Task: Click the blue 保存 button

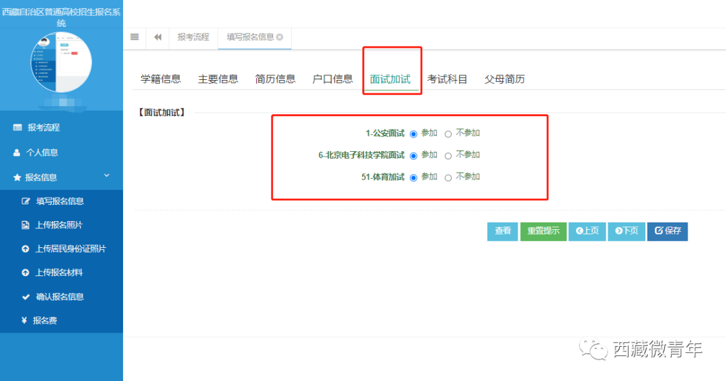Action: point(667,231)
